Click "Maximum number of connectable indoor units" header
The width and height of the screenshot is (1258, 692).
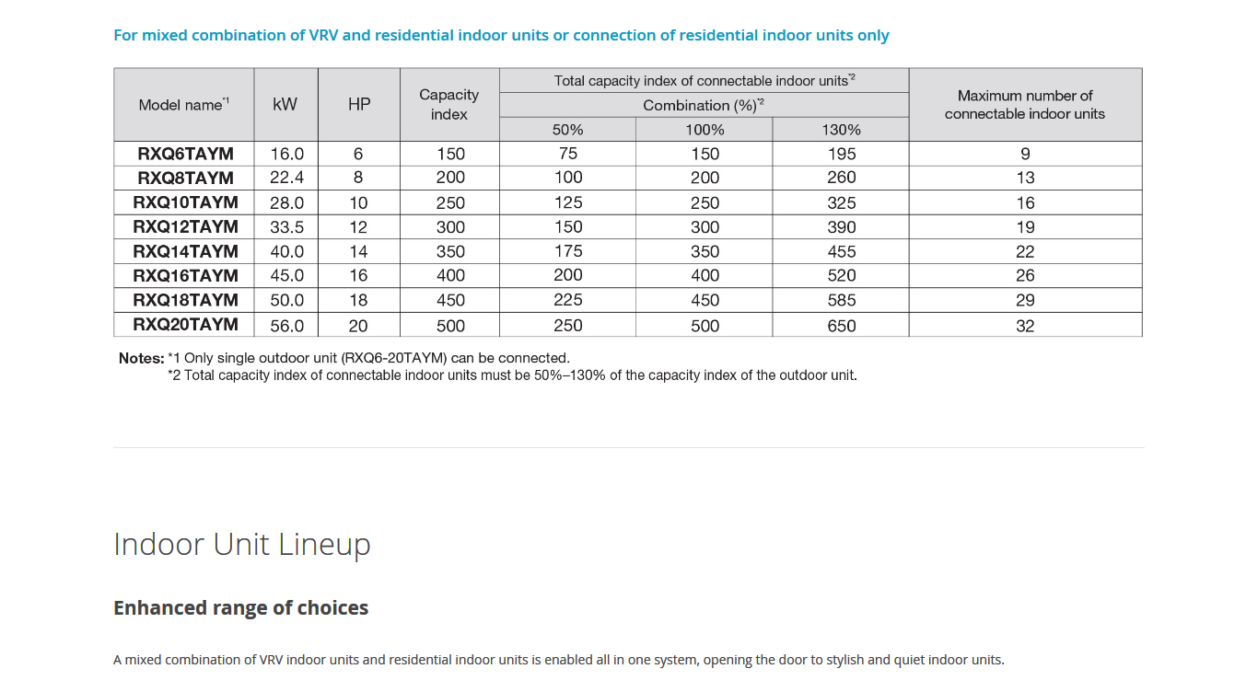pos(1025,105)
